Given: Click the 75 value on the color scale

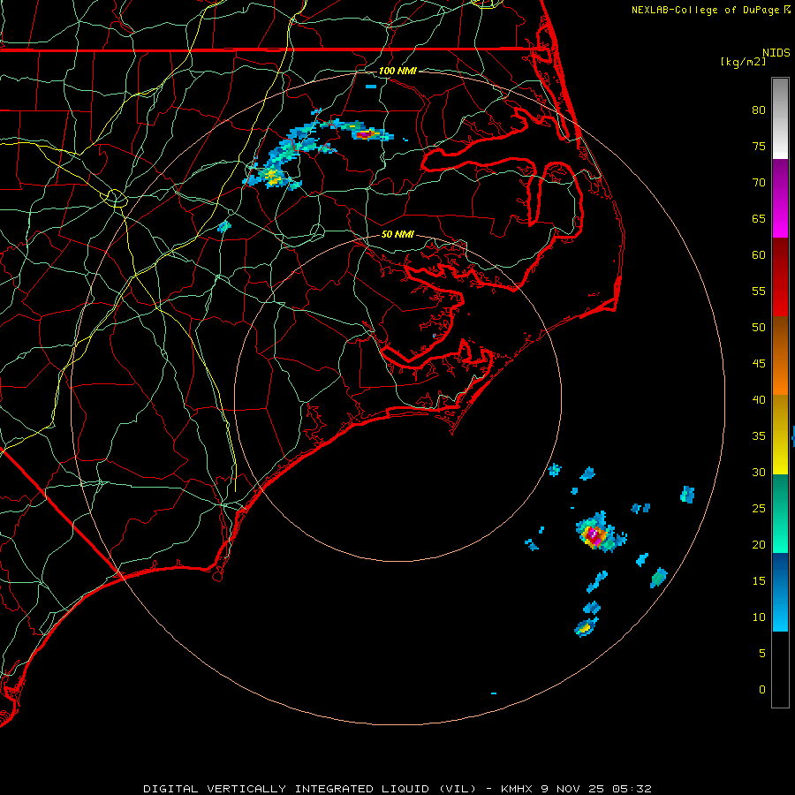Looking at the screenshot, I should (x=759, y=147).
